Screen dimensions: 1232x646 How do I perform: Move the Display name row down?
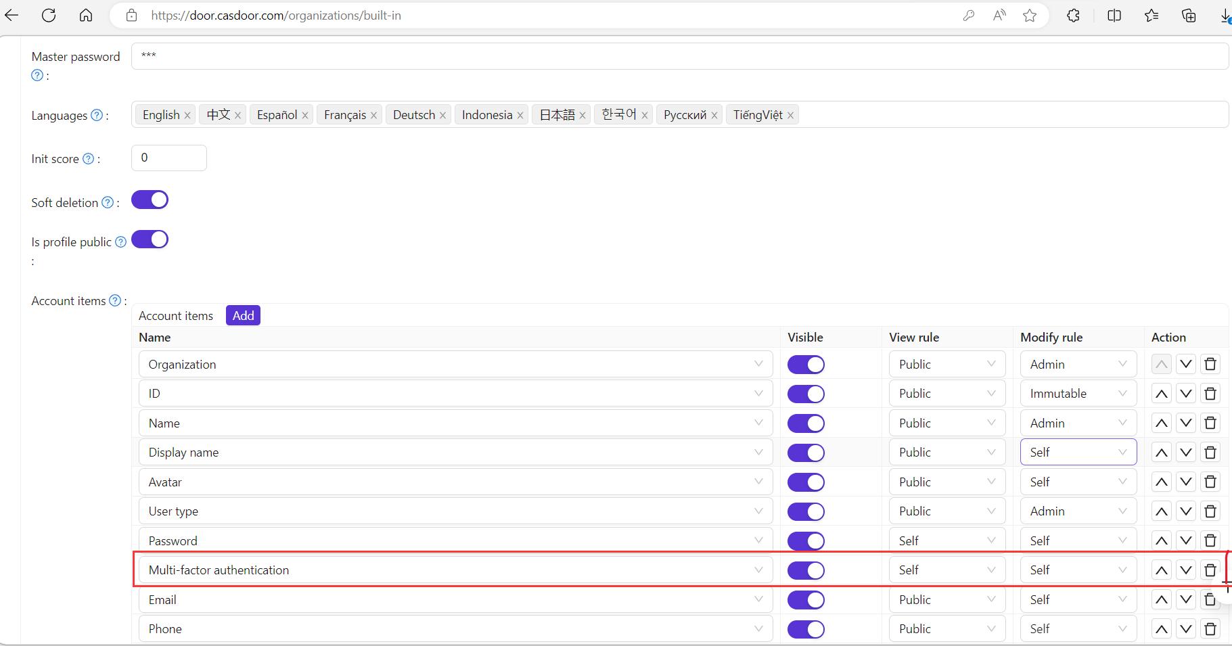1185,453
